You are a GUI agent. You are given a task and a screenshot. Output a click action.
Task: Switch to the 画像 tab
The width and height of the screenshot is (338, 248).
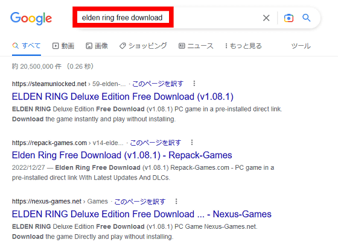[97, 46]
